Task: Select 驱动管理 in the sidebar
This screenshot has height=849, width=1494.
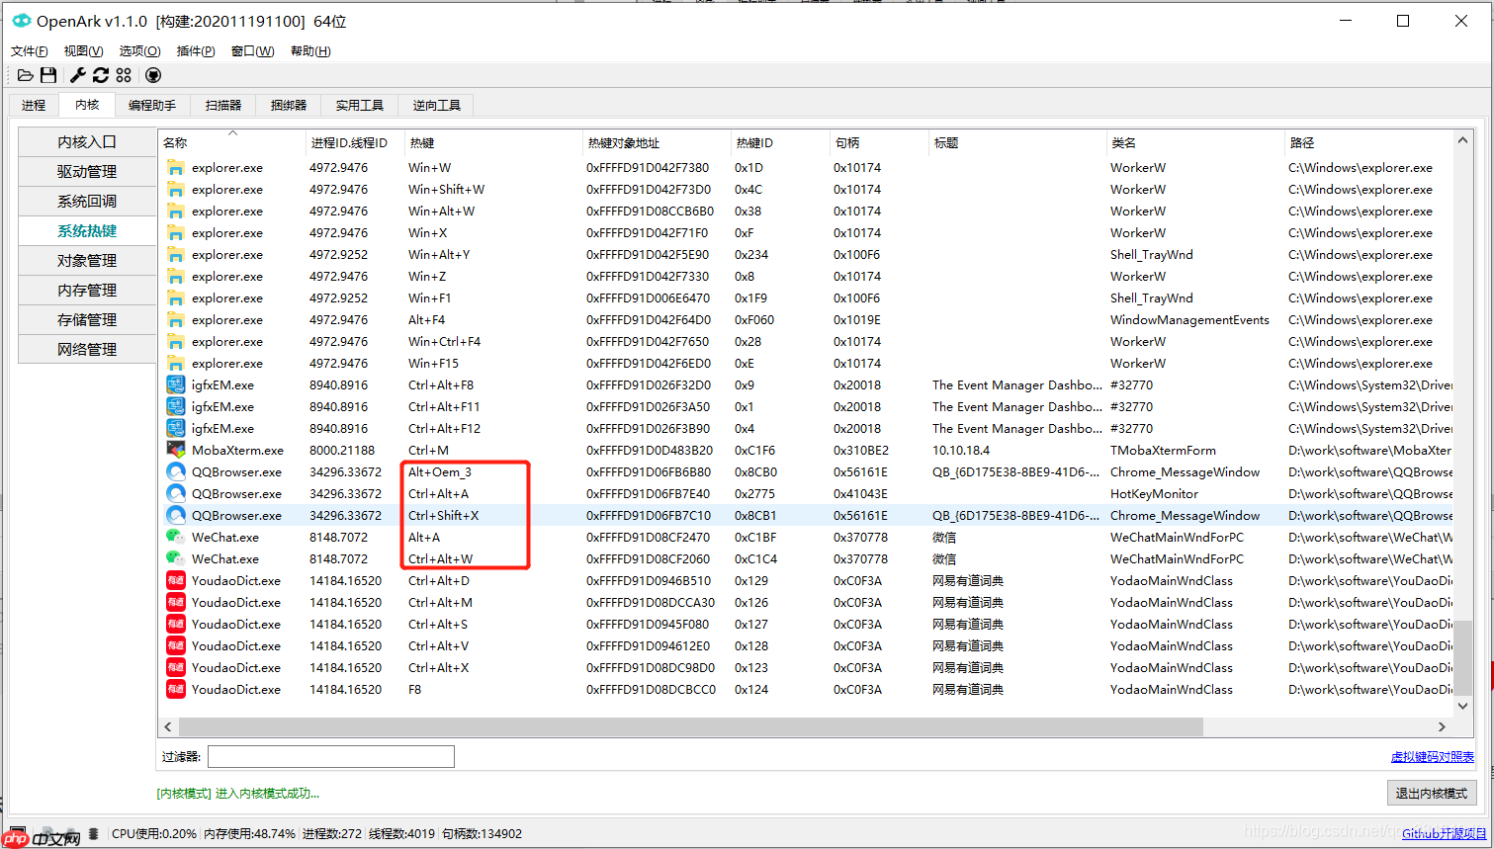Action: (x=86, y=173)
